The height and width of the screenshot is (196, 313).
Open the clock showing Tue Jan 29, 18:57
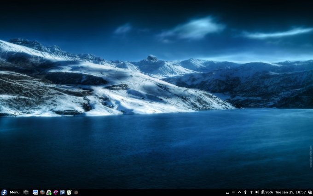point(290,192)
